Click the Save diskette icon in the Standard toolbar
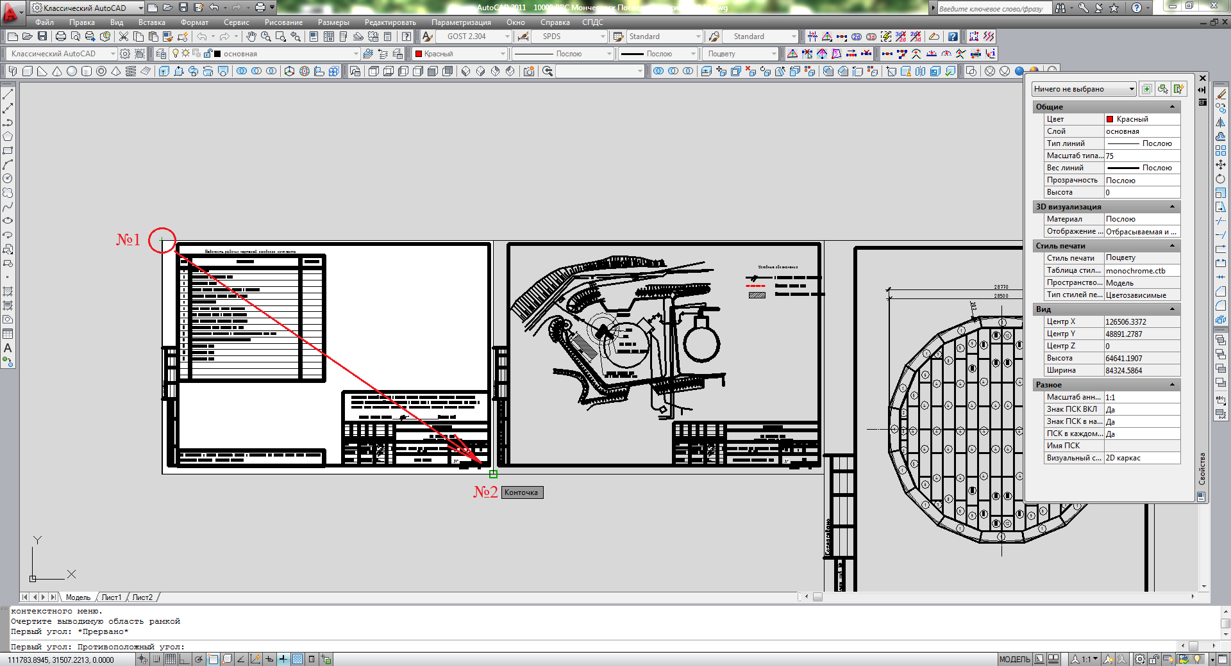The image size is (1231, 666). [42, 37]
